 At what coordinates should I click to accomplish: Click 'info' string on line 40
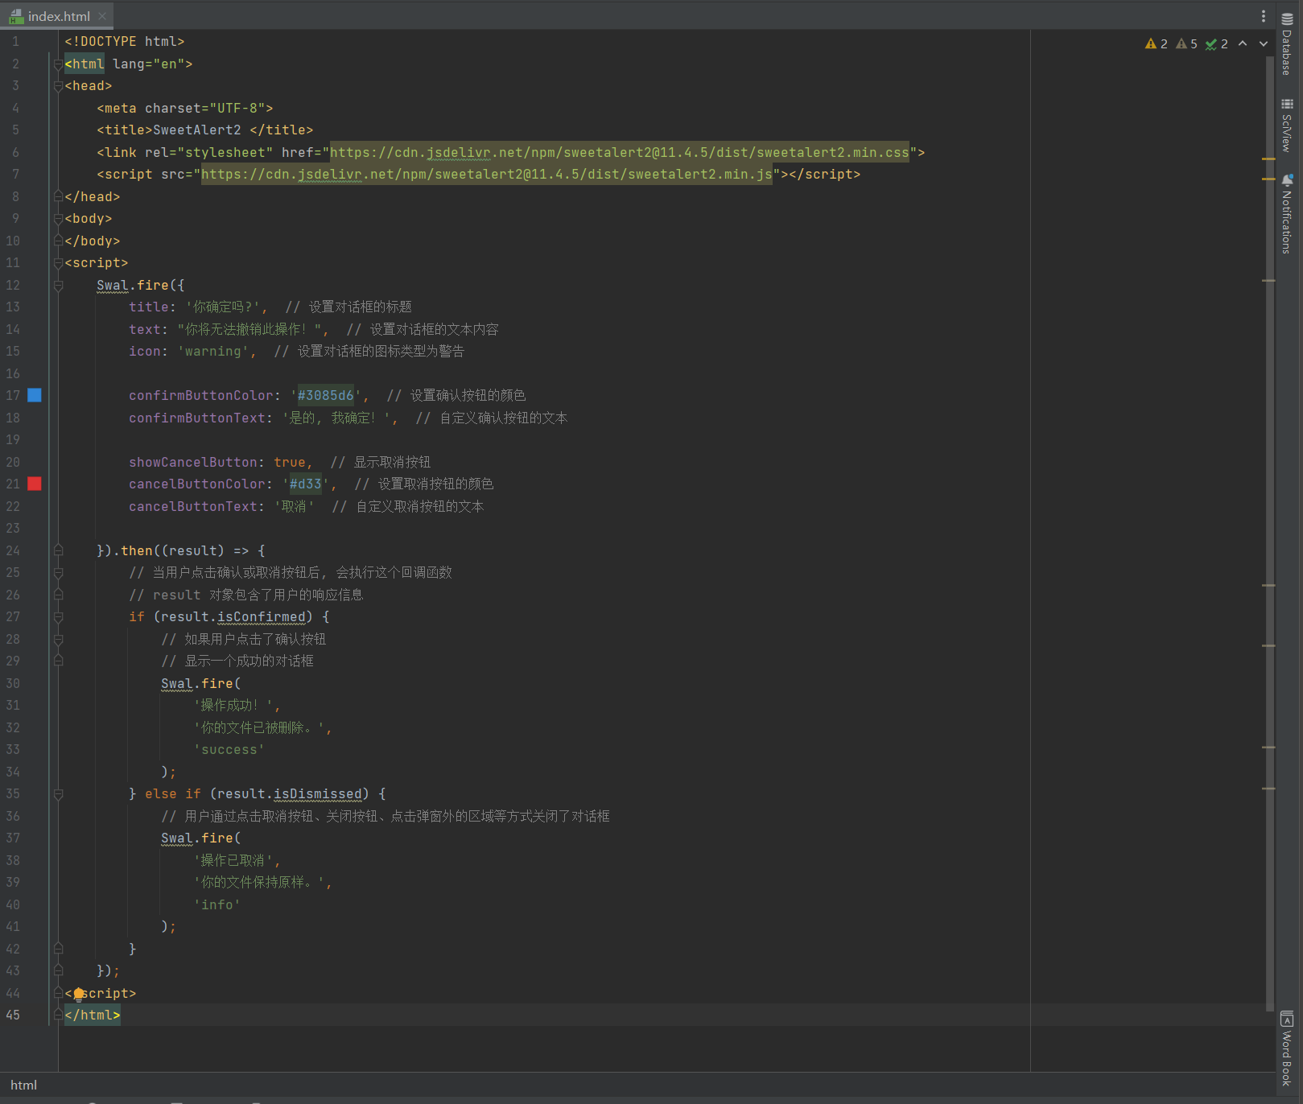pyautogui.click(x=217, y=904)
